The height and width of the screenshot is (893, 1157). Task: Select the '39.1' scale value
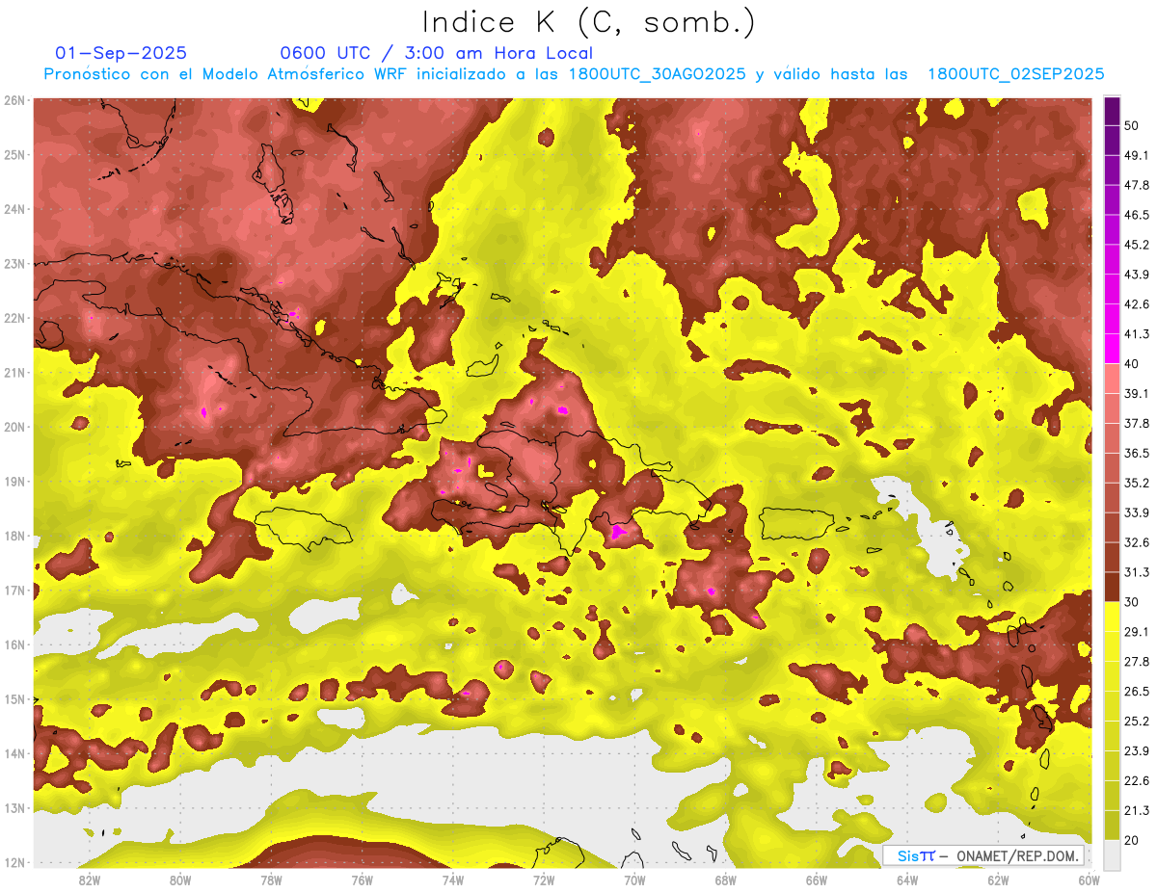[1137, 393]
